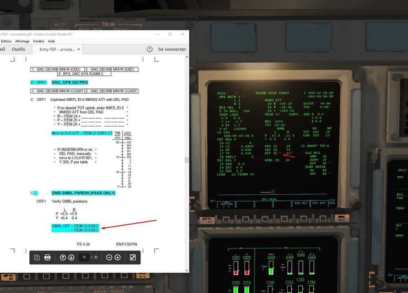Click the PDF scrollbar down arrow

[x=186, y=270]
